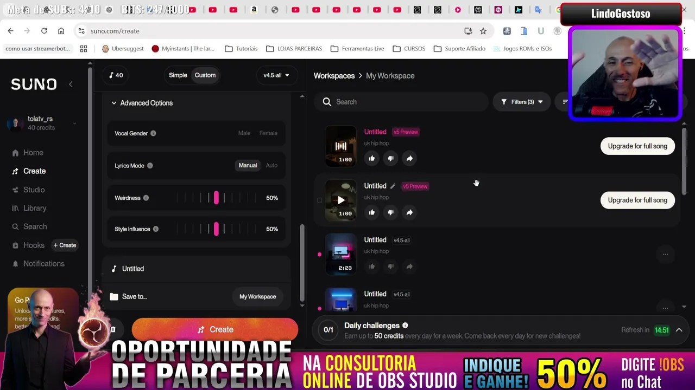Tick checkbox beside second Untitled song
Screen dimensions: 695x390
click(319, 200)
